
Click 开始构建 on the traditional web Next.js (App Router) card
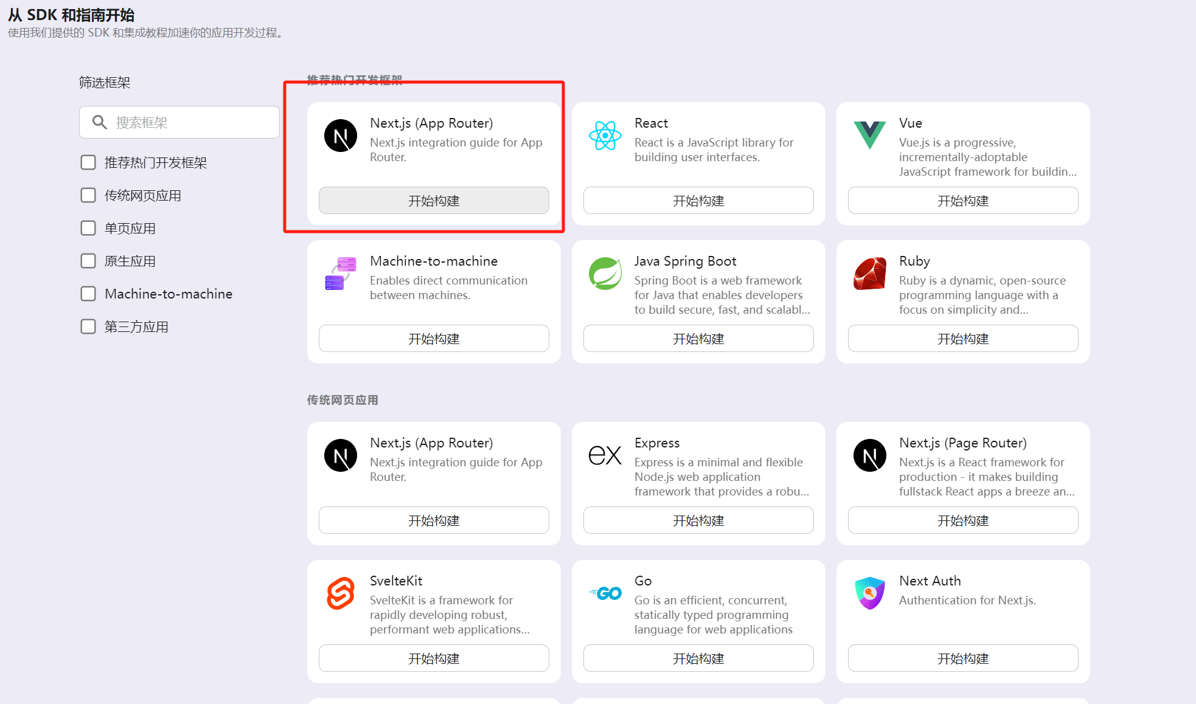434,520
